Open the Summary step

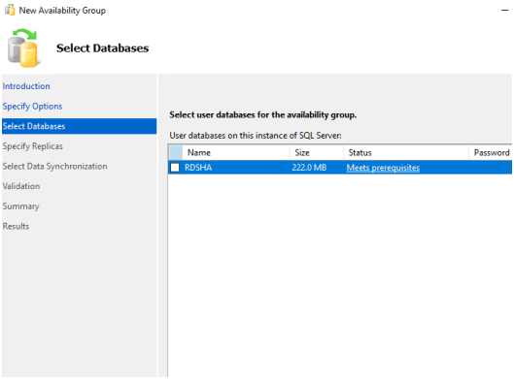[21, 206]
